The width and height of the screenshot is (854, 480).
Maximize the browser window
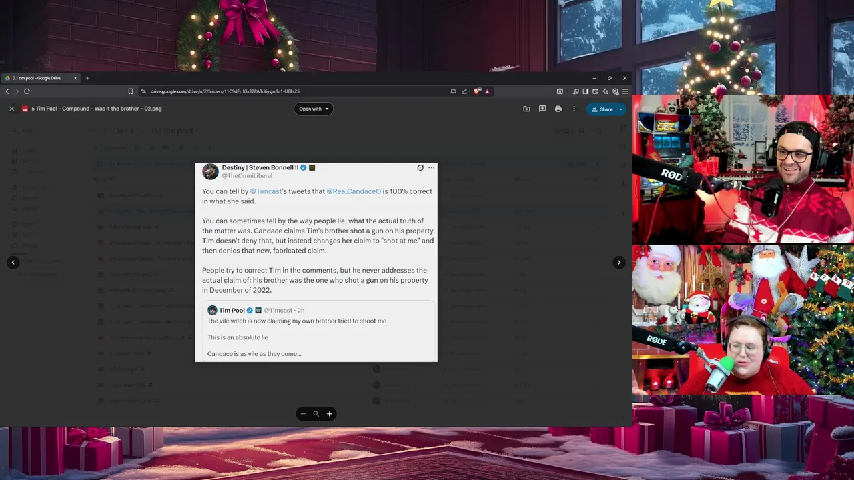pos(609,78)
